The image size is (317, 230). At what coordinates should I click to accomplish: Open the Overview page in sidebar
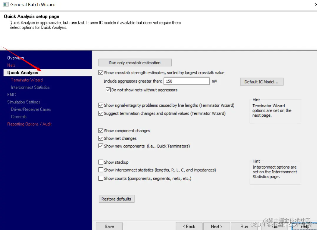tap(16, 58)
